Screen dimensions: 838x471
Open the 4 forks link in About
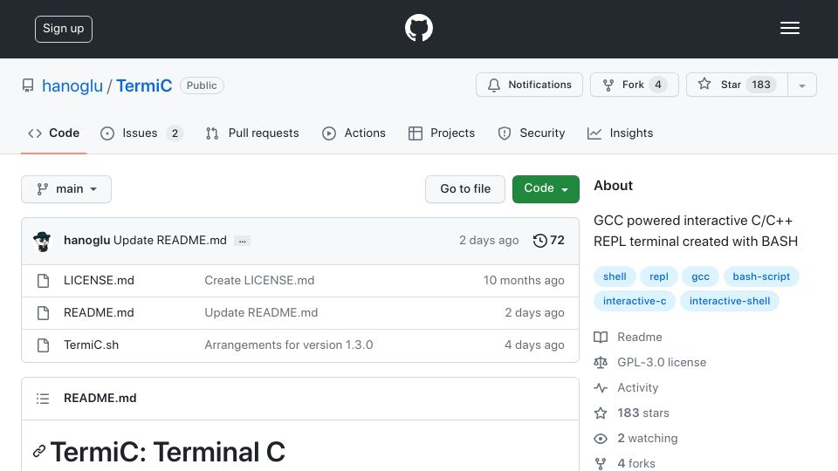pyautogui.click(x=624, y=463)
